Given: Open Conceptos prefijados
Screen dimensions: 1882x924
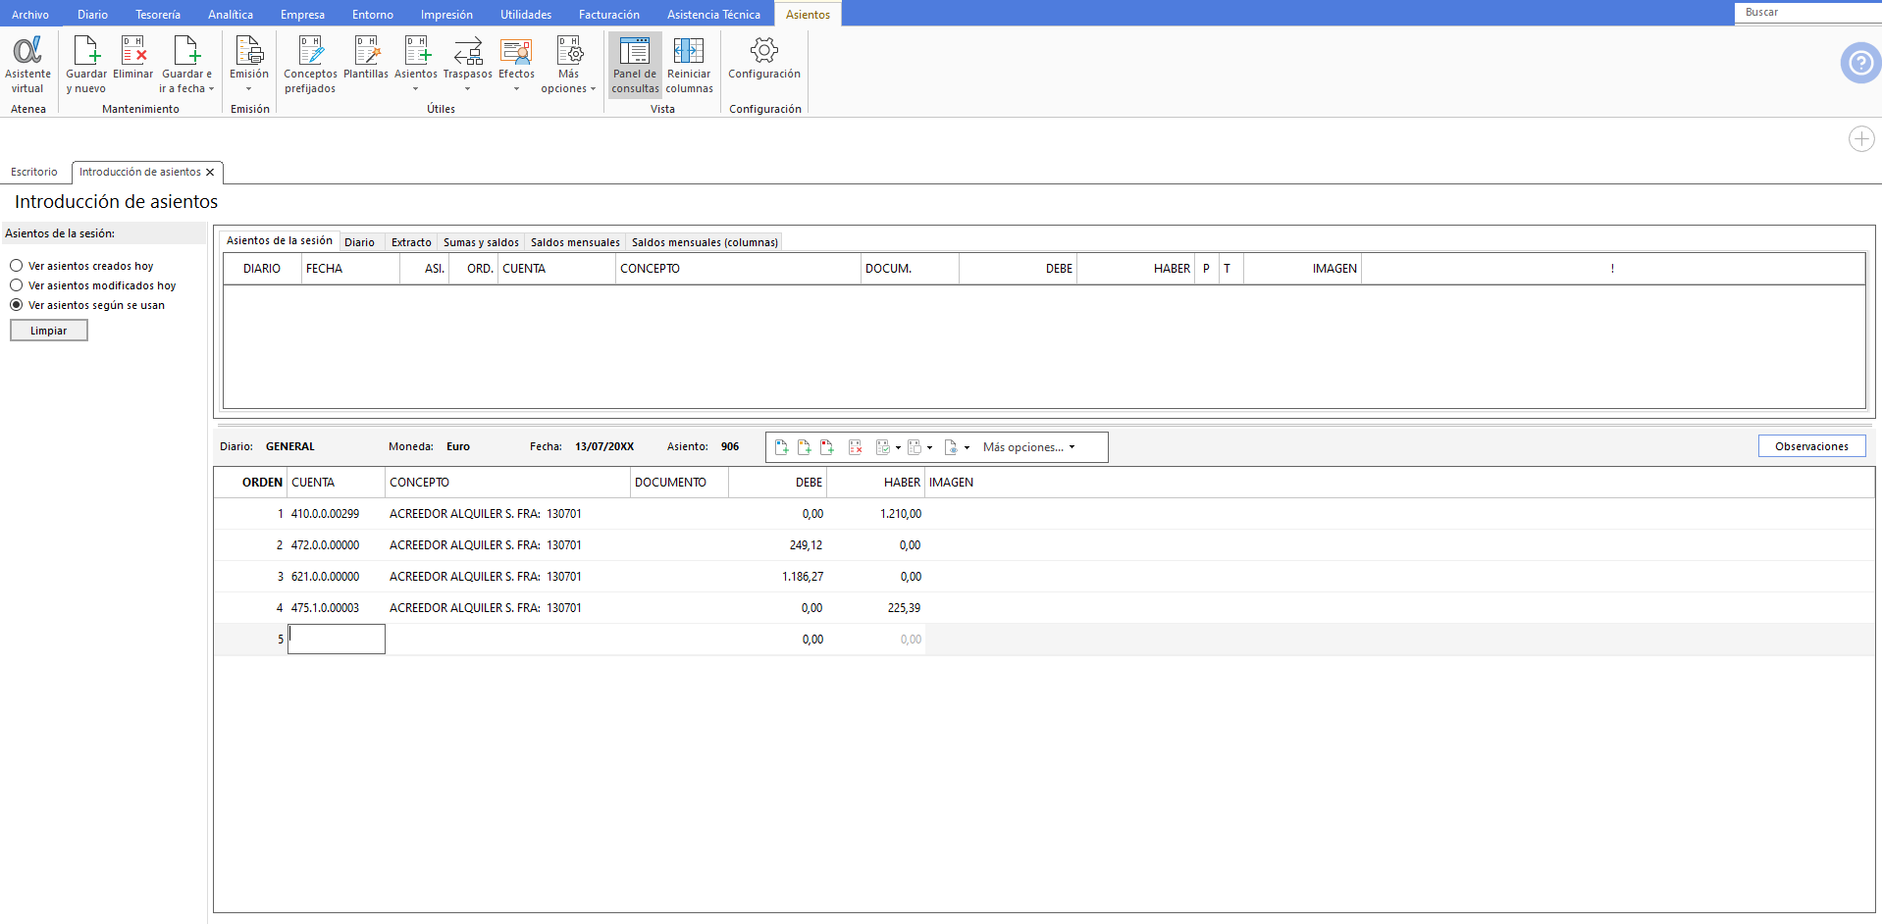Looking at the screenshot, I should [310, 65].
